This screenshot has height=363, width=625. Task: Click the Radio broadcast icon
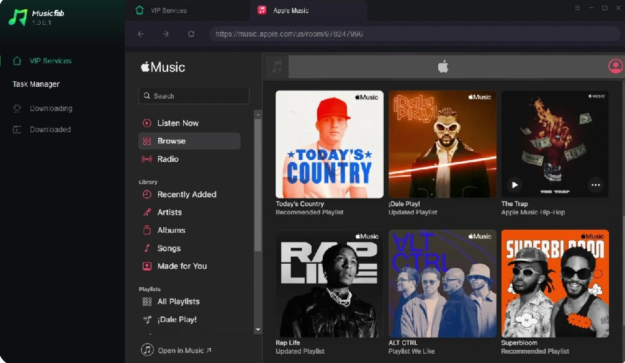tap(146, 159)
